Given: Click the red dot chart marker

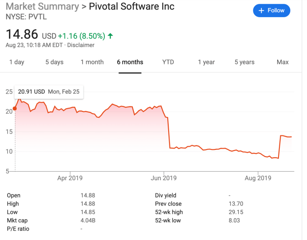Looking at the screenshot, I should coord(15,108).
